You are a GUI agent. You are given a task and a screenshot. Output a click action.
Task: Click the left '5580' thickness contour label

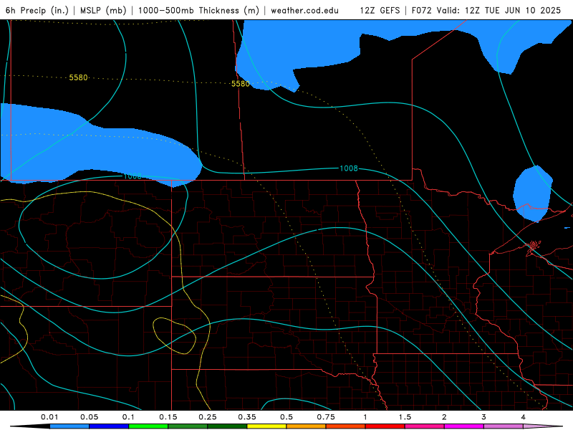pyautogui.click(x=78, y=77)
